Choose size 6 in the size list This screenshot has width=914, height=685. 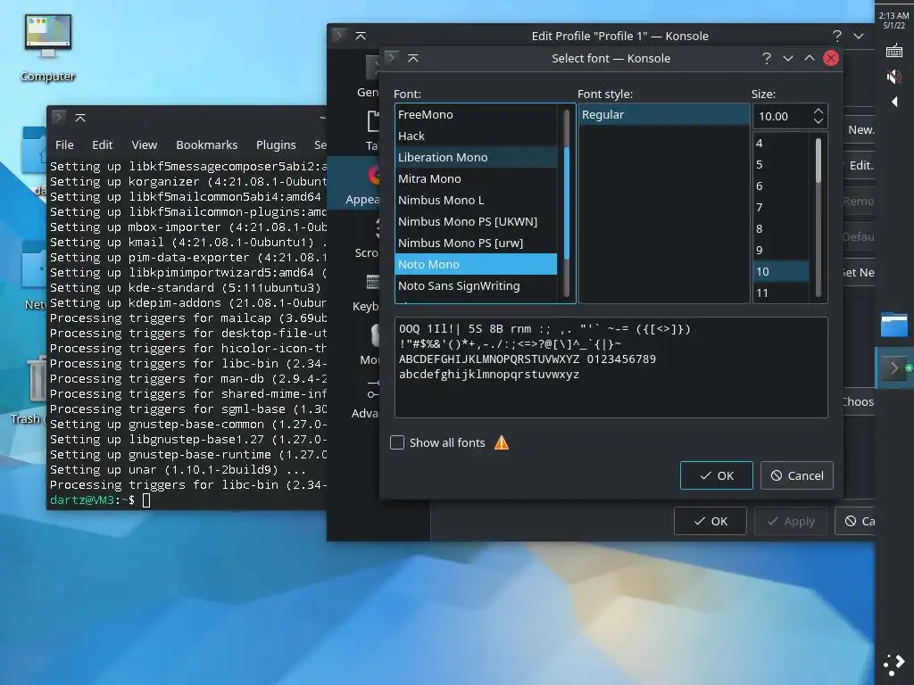click(x=781, y=186)
